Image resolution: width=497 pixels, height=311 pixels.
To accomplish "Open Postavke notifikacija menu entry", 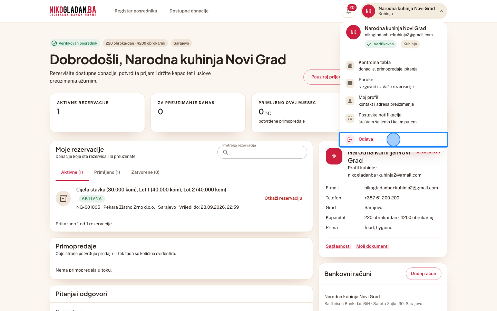I will (x=393, y=118).
